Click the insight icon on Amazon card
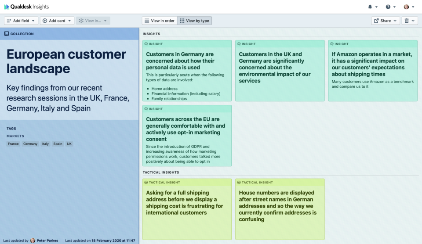The image size is (422, 244). [x=331, y=44]
